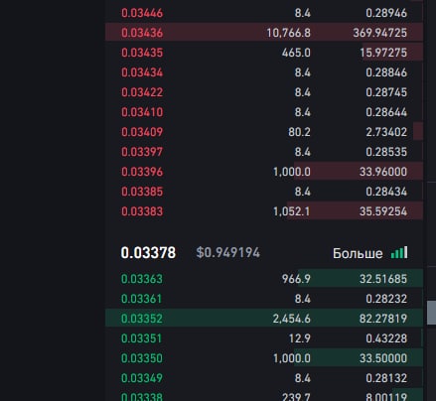This screenshot has width=436, height=401.
Task: Select ask price 0.03435
Action: click(142, 53)
